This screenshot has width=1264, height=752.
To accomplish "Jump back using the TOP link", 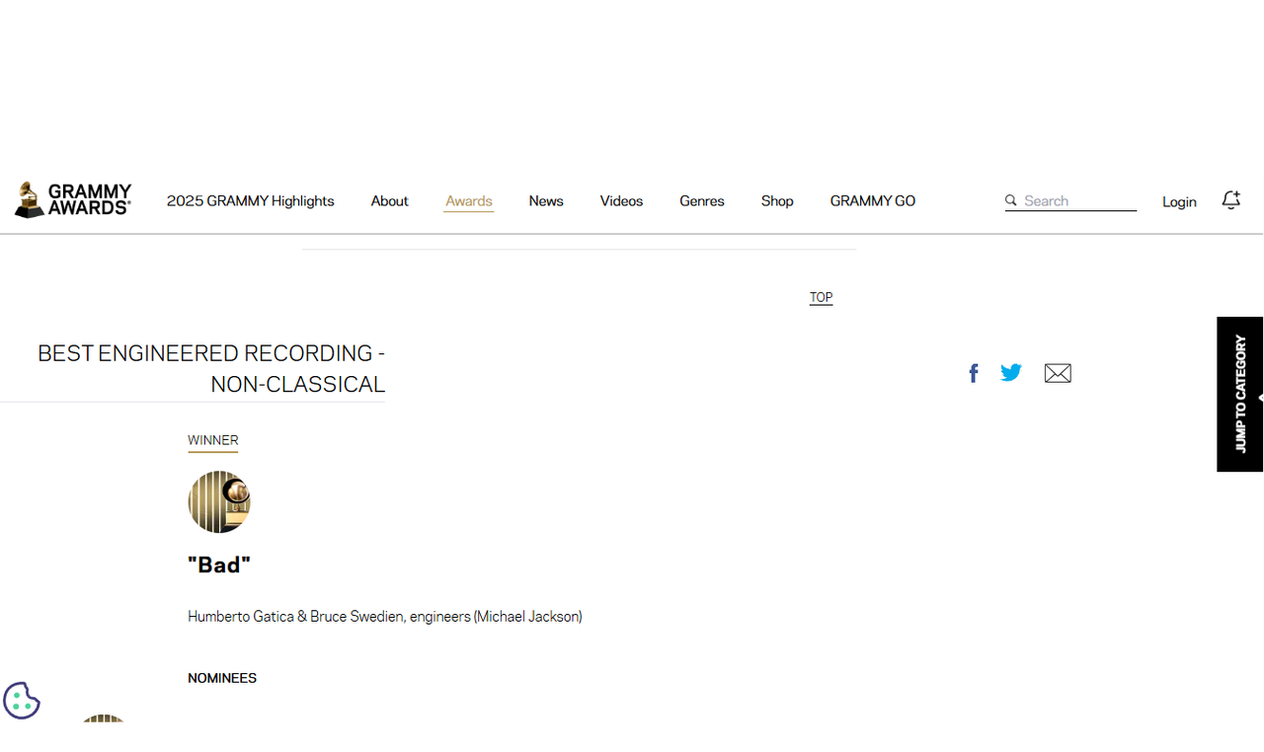I will point(822,297).
